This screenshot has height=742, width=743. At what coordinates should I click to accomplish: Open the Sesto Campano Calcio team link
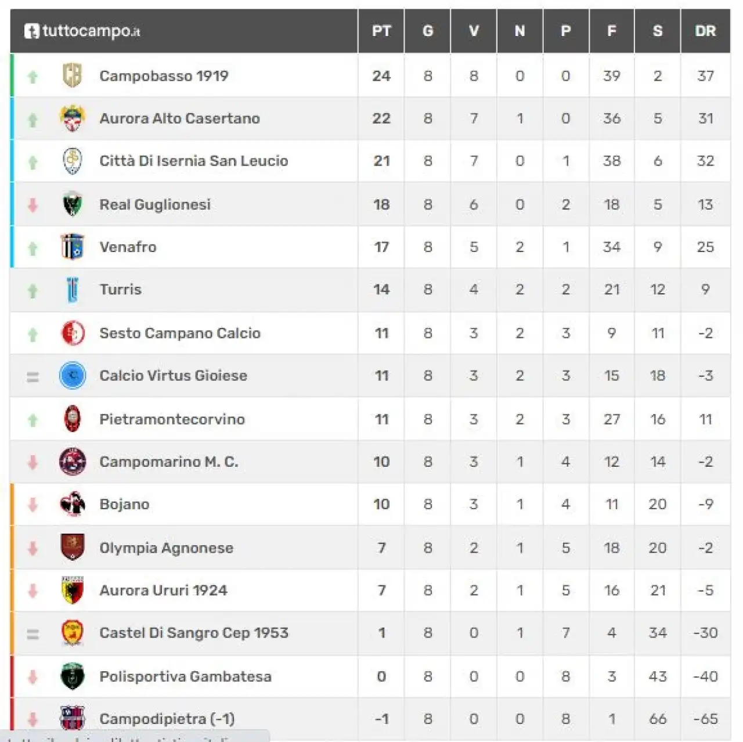point(180,333)
